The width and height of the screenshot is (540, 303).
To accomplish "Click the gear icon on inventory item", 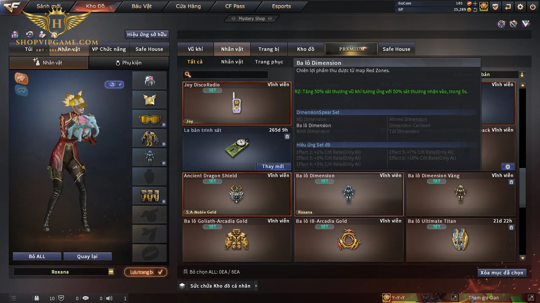I will [x=508, y=167].
